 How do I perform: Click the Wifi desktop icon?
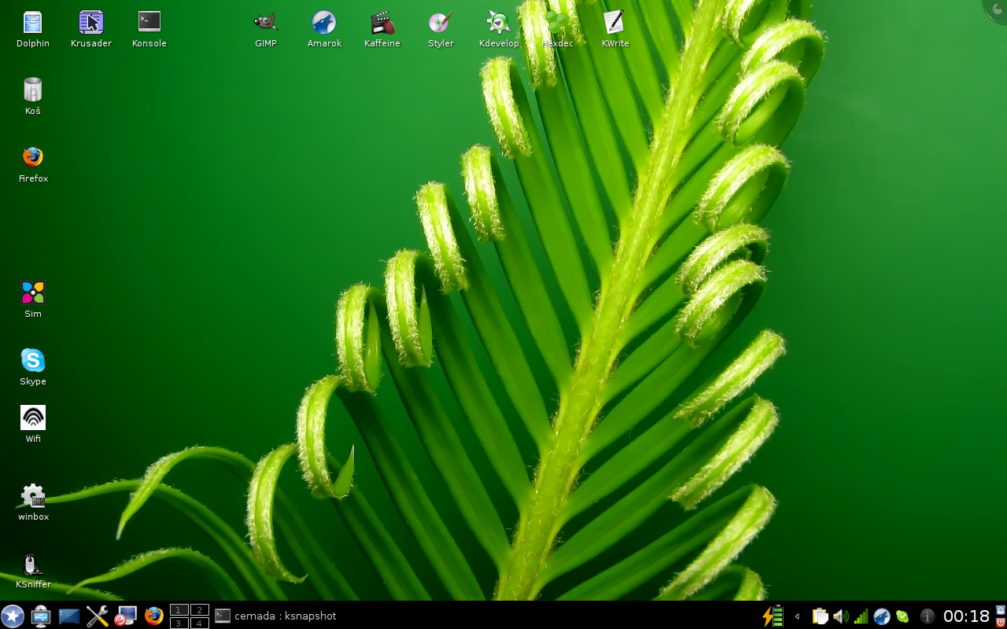[x=33, y=418]
